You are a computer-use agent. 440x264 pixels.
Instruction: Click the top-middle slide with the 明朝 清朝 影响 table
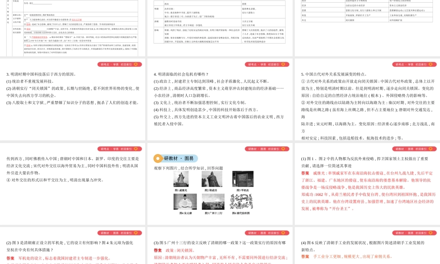point(220,28)
